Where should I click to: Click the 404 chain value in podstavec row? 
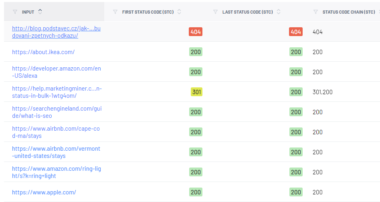pos(317,32)
